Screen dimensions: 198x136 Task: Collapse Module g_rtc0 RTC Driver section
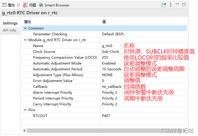(25, 40)
